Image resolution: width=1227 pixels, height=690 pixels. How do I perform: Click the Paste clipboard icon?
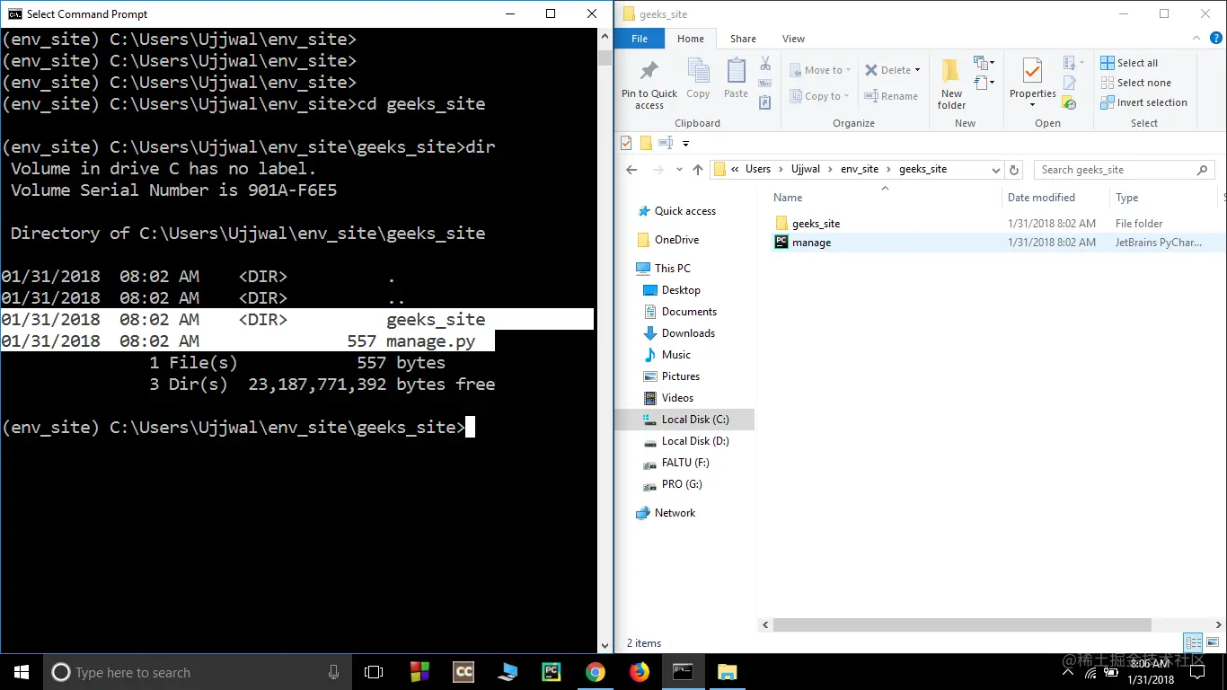point(736,72)
